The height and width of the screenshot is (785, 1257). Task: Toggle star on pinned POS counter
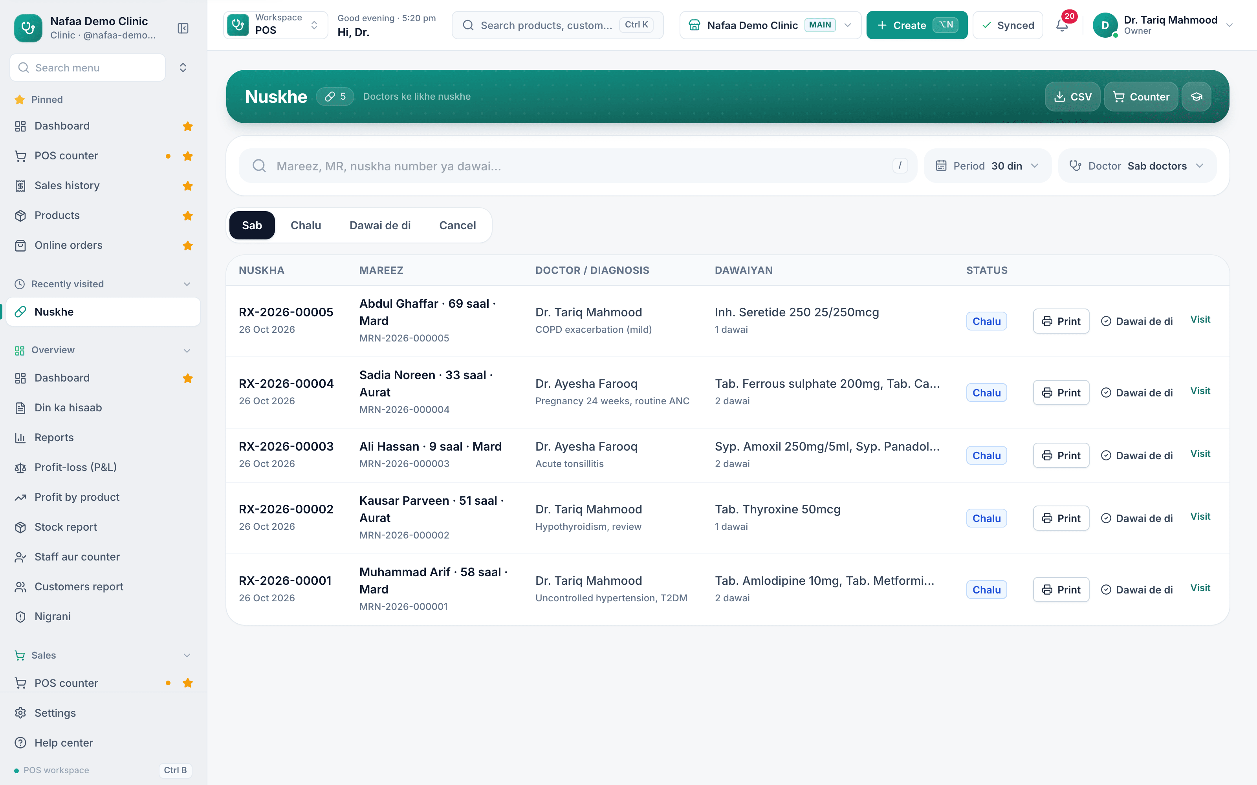point(187,156)
